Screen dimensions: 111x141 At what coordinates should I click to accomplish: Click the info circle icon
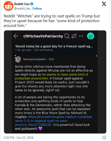tap(104, 137)
